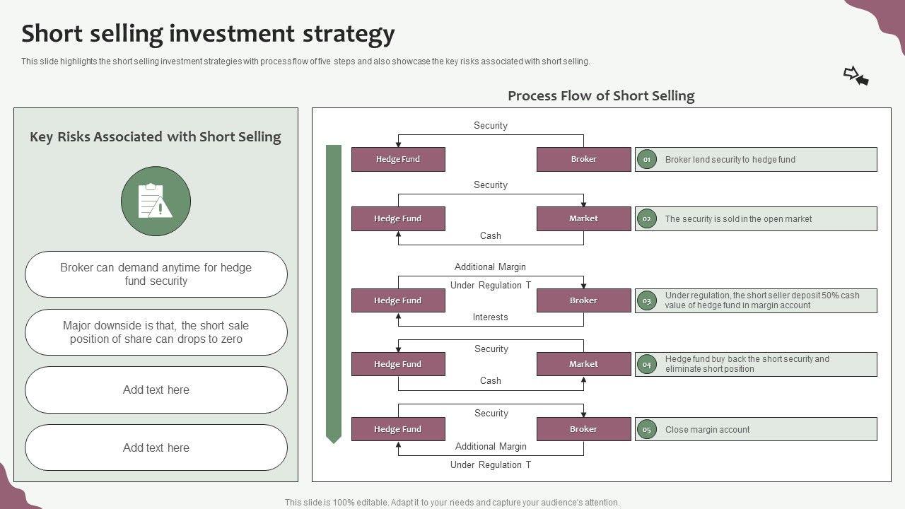Click the first row Hedge Fund box

tap(398, 160)
